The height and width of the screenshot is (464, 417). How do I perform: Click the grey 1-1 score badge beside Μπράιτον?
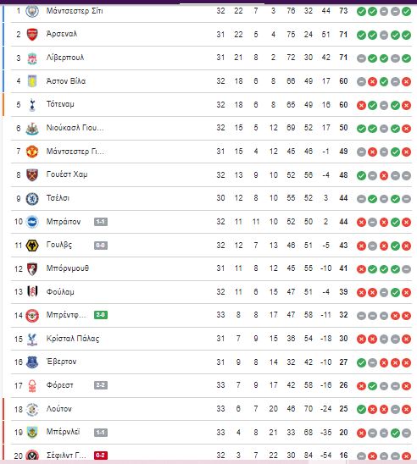coord(101,222)
